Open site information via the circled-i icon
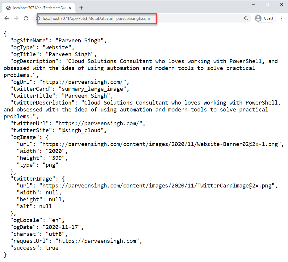Viewport: 288px width, 262px height. [38, 18]
